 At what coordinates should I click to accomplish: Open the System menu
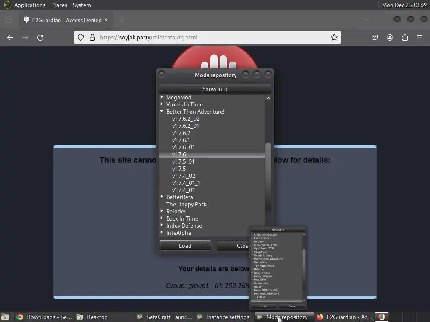coord(82,5)
